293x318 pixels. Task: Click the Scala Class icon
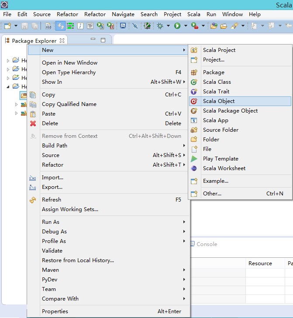tap(194, 82)
